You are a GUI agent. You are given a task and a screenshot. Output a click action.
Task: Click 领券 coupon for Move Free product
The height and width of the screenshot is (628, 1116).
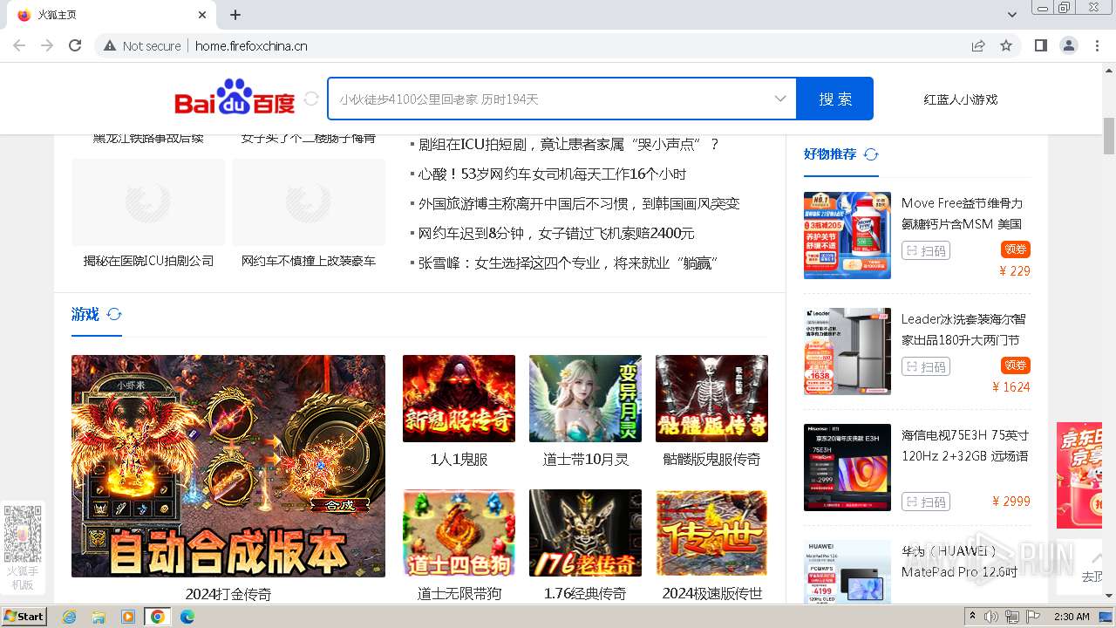pos(1016,249)
